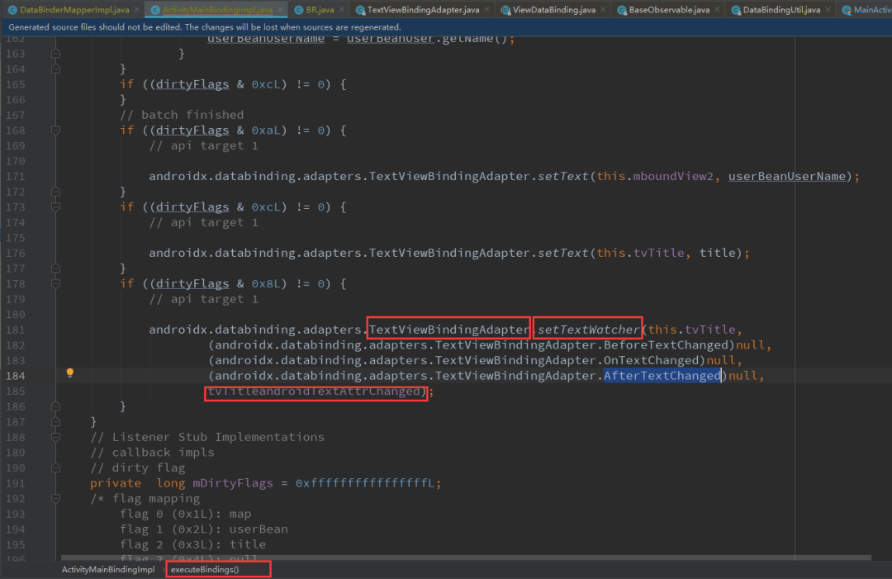Click the '// Listener Stub Implementations' comment
This screenshot has width=892, height=579.
(207, 437)
